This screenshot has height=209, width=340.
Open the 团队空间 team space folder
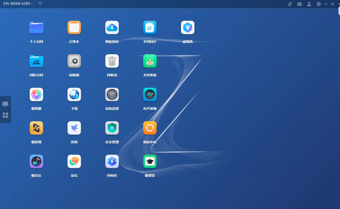tap(36, 61)
